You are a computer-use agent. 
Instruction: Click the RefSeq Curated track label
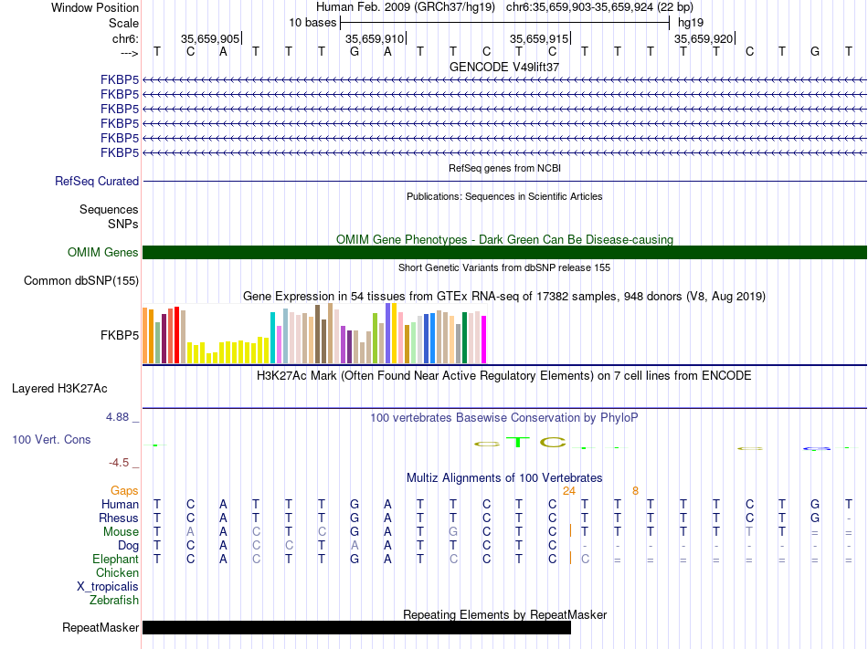pos(97,182)
